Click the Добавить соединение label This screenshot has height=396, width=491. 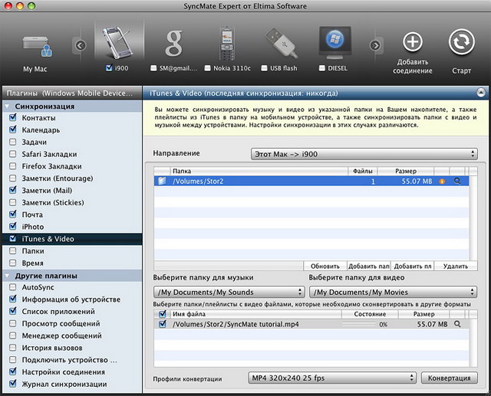(x=413, y=67)
